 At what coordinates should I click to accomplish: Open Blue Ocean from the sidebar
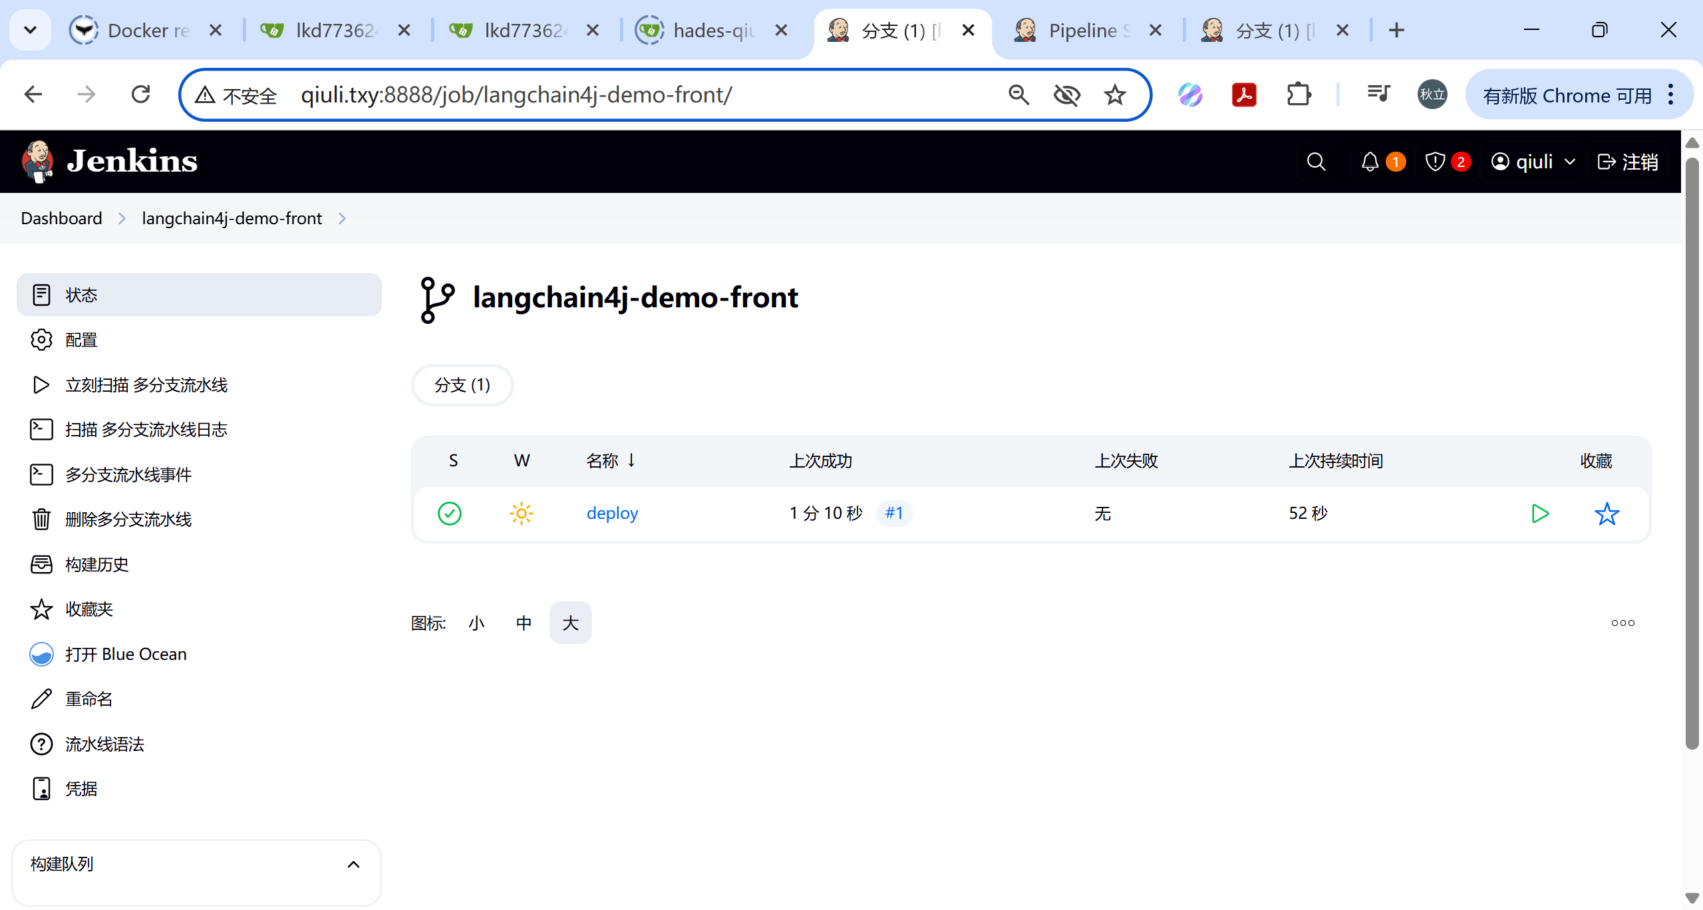pos(125,654)
